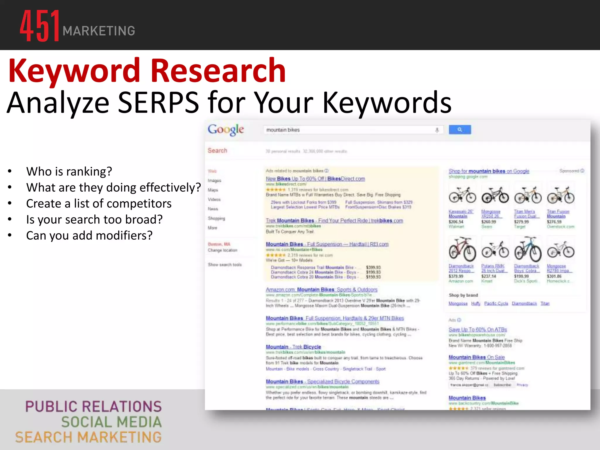Click the microphone voice search icon
This screenshot has height=450, width=600.
pyautogui.click(x=437, y=130)
